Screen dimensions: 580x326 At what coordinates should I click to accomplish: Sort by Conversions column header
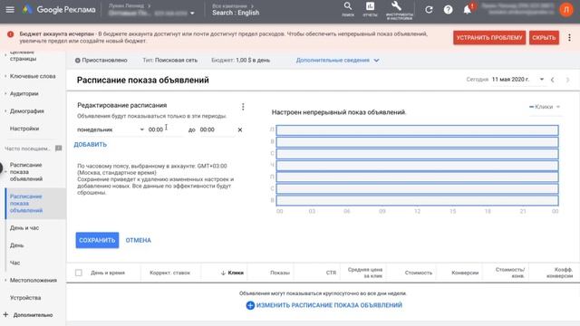(x=465, y=273)
